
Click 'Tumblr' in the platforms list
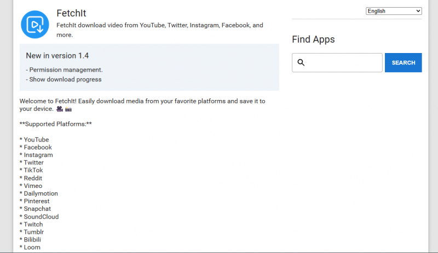pyautogui.click(x=34, y=232)
